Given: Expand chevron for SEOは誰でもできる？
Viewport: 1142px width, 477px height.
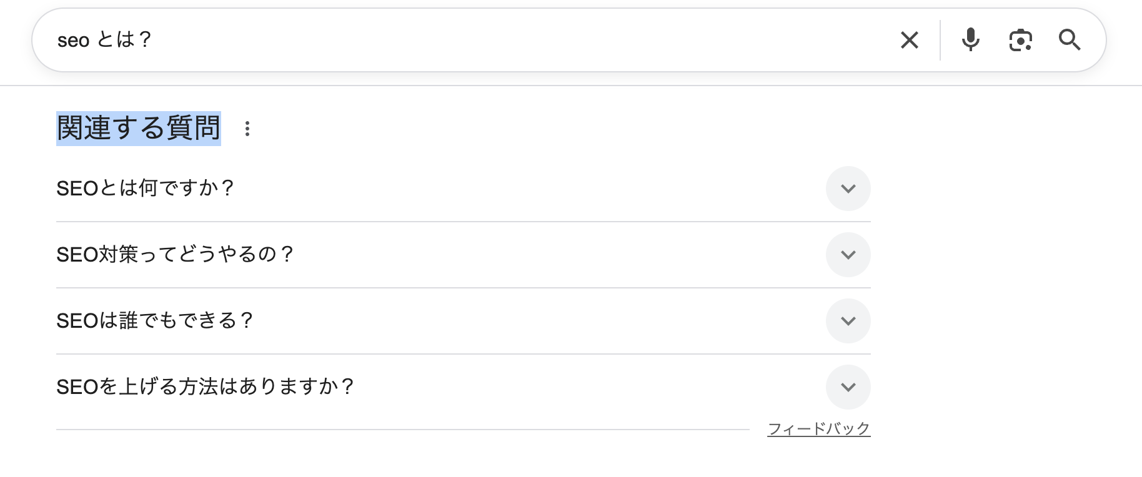Looking at the screenshot, I should point(848,321).
